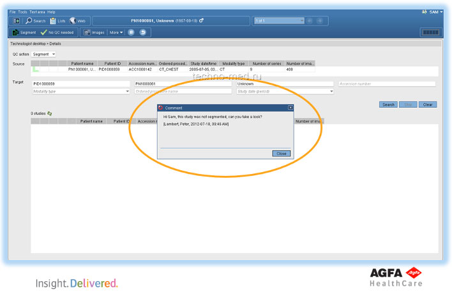Click Close in the Comment dialog
The height and width of the screenshot is (299, 452).
(281, 154)
